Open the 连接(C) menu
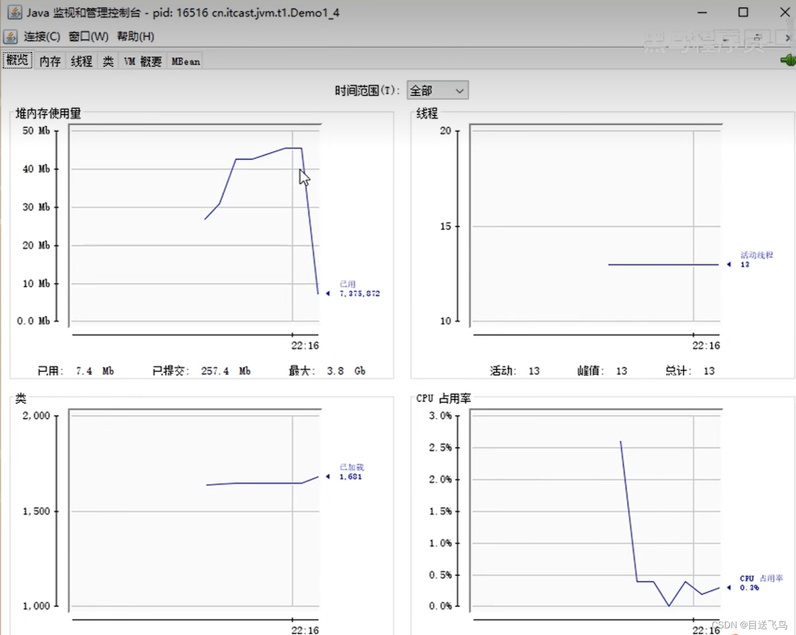The image size is (796, 635). (41, 36)
